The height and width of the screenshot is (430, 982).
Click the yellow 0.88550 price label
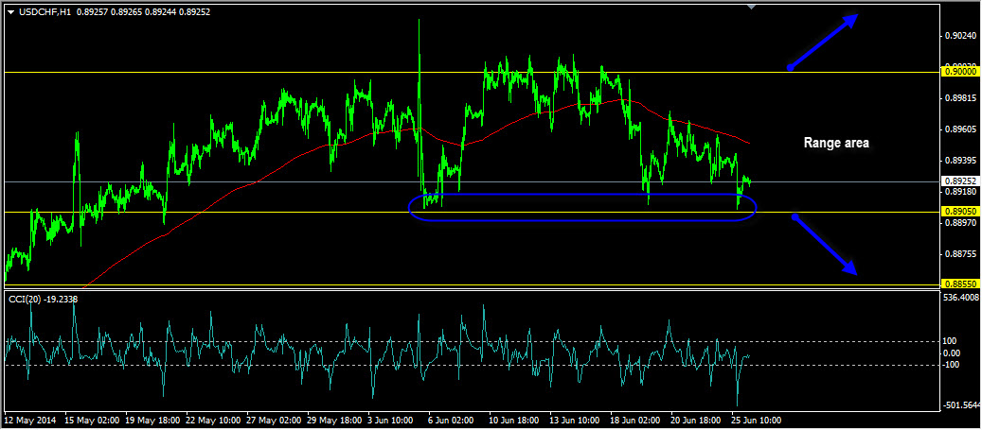click(961, 284)
